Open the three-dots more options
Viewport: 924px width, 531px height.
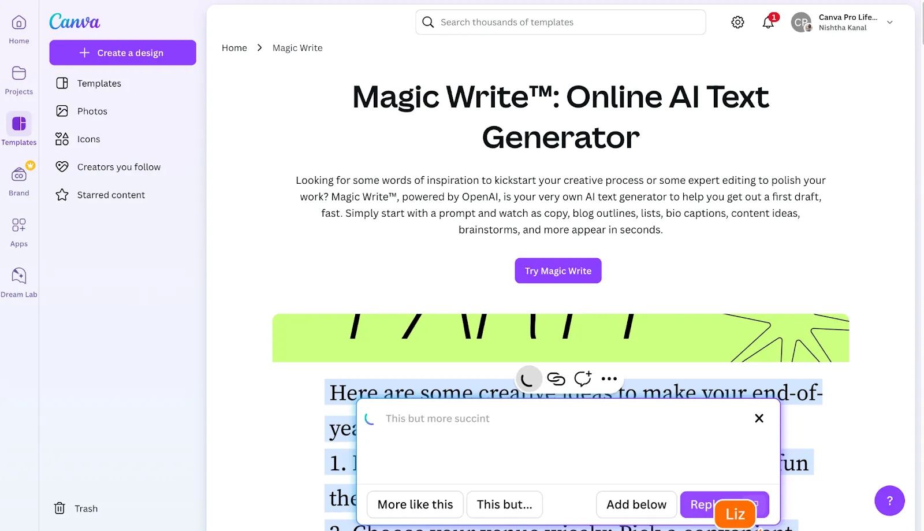click(609, 379)
